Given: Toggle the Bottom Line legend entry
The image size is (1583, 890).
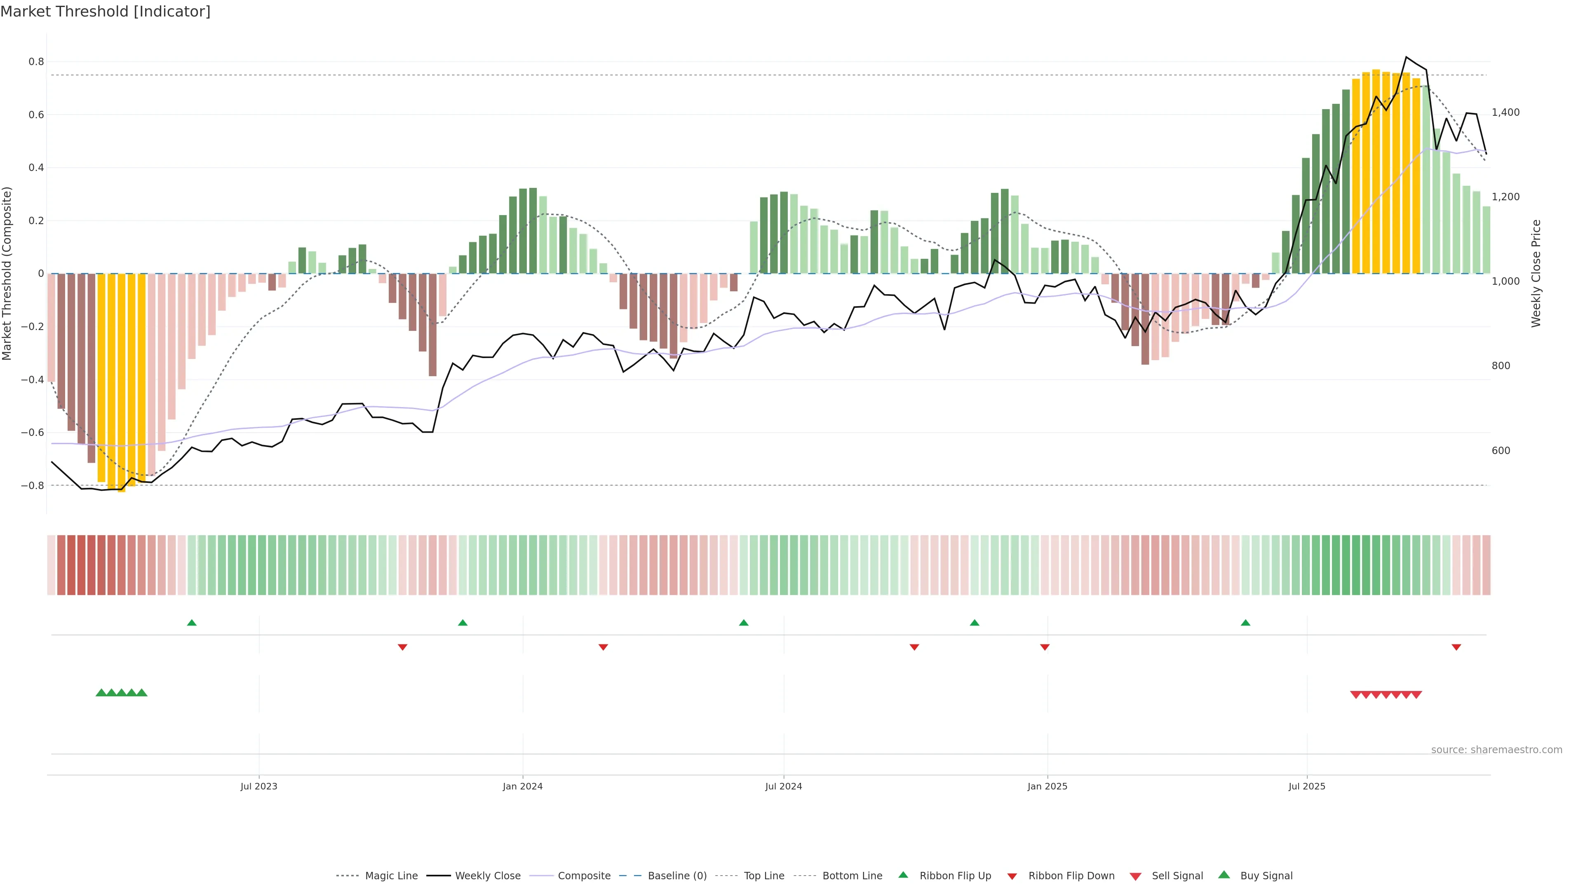Looking at the screenshot, I should coord(852,876).
